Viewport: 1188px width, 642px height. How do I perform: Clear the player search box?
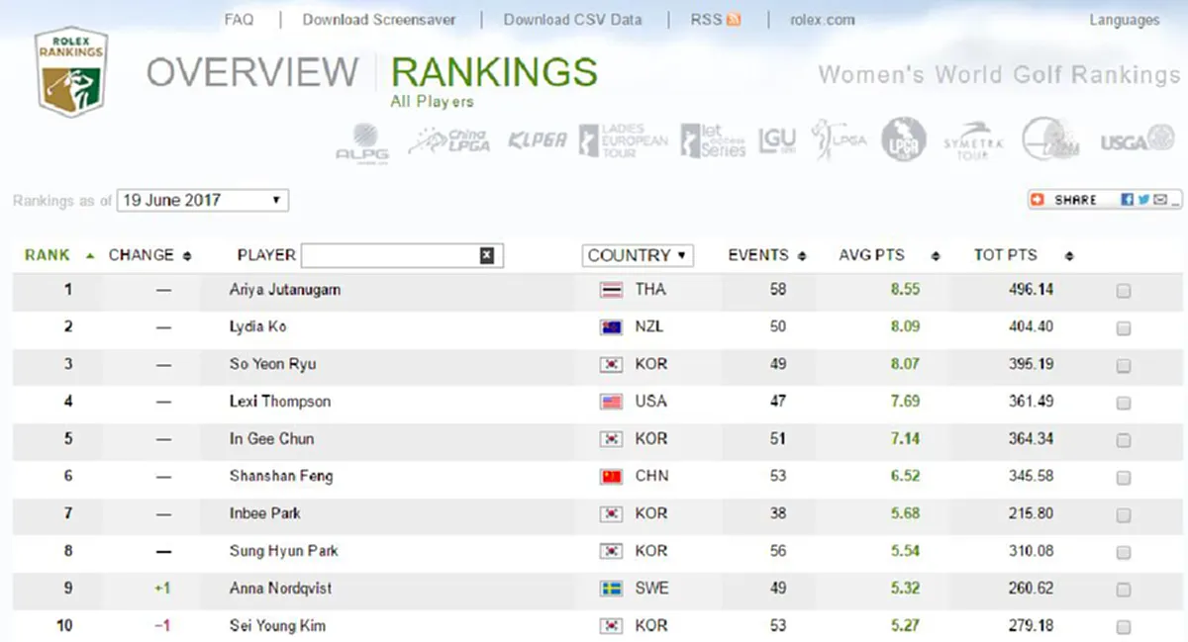[486, 255]
